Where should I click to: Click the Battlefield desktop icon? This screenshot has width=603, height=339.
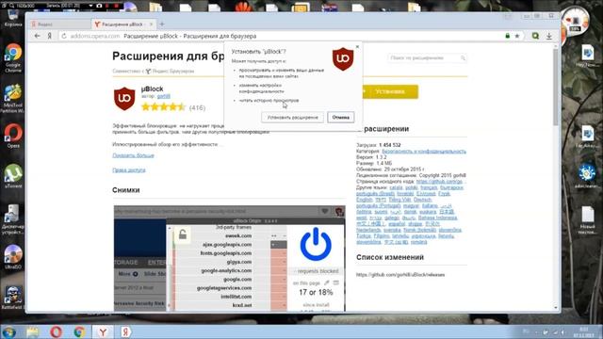tap(12, 298)
